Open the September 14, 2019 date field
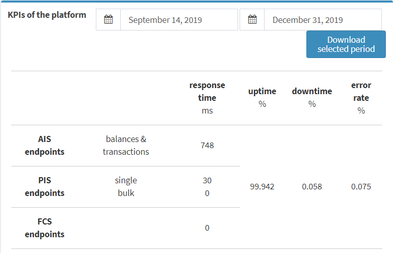Screen dimensions: 393x253 [179, 20]
